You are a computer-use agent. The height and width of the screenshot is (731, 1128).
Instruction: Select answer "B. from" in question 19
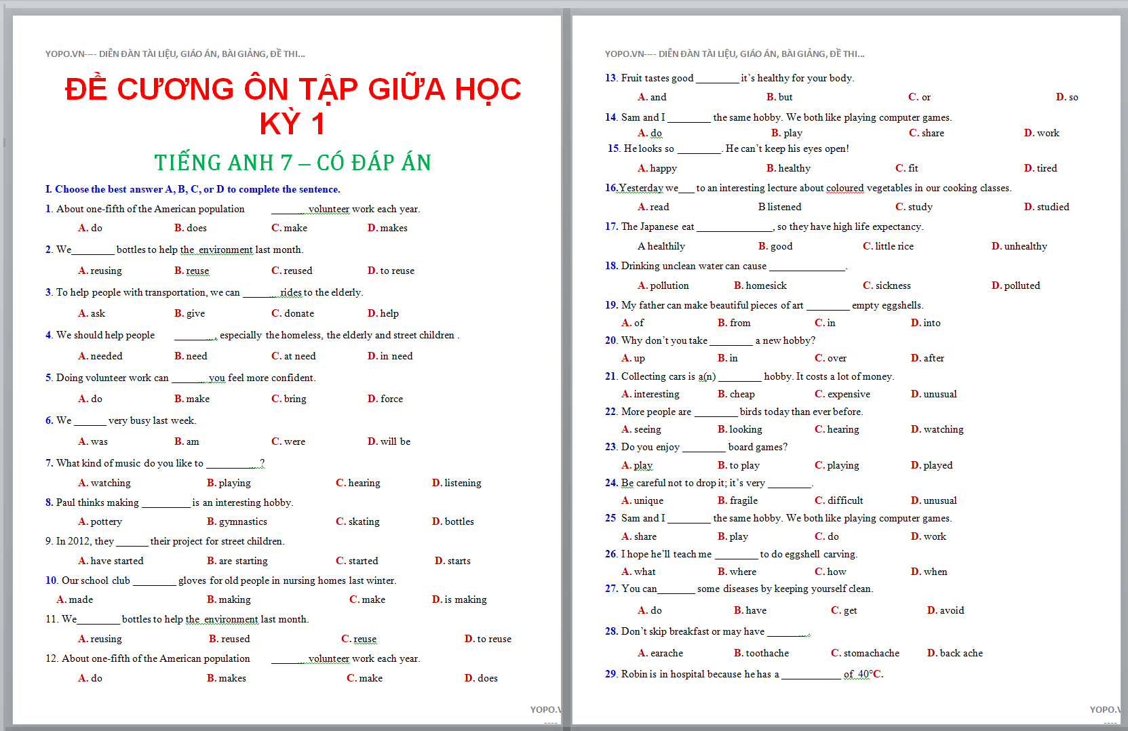(x=734, y=323)
